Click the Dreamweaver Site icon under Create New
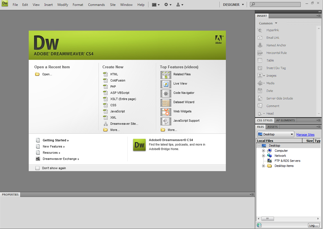 click(106, 124)
